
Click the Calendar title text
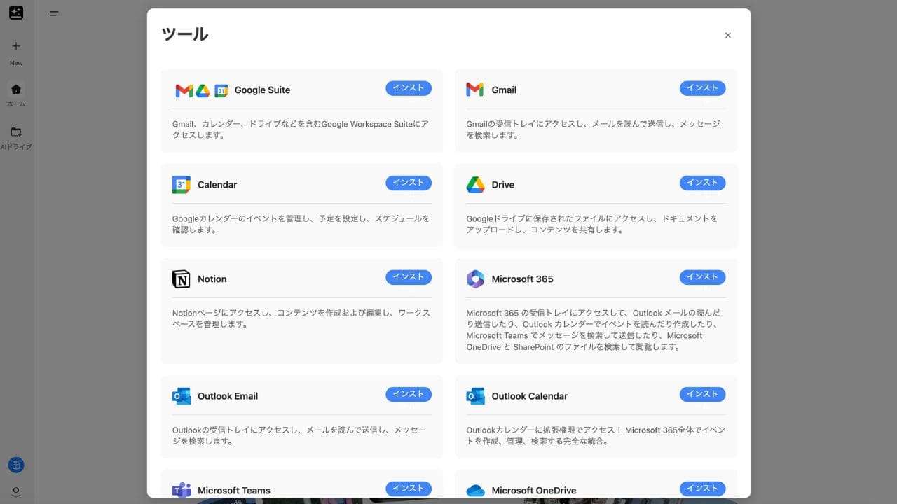[x=217, y=185]
